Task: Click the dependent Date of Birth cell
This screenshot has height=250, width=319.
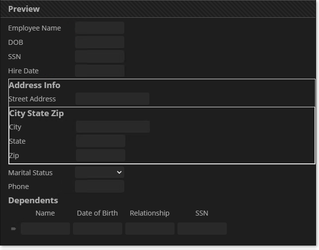Action: (x=98, y=229)
